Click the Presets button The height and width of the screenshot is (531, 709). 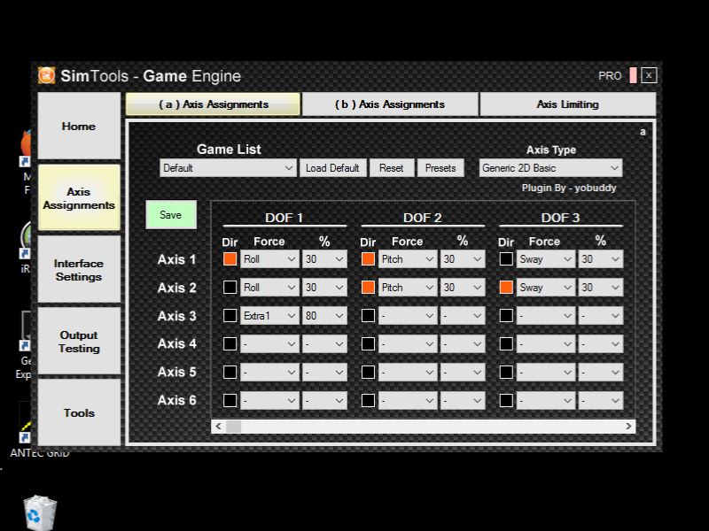tap(440, 168)
